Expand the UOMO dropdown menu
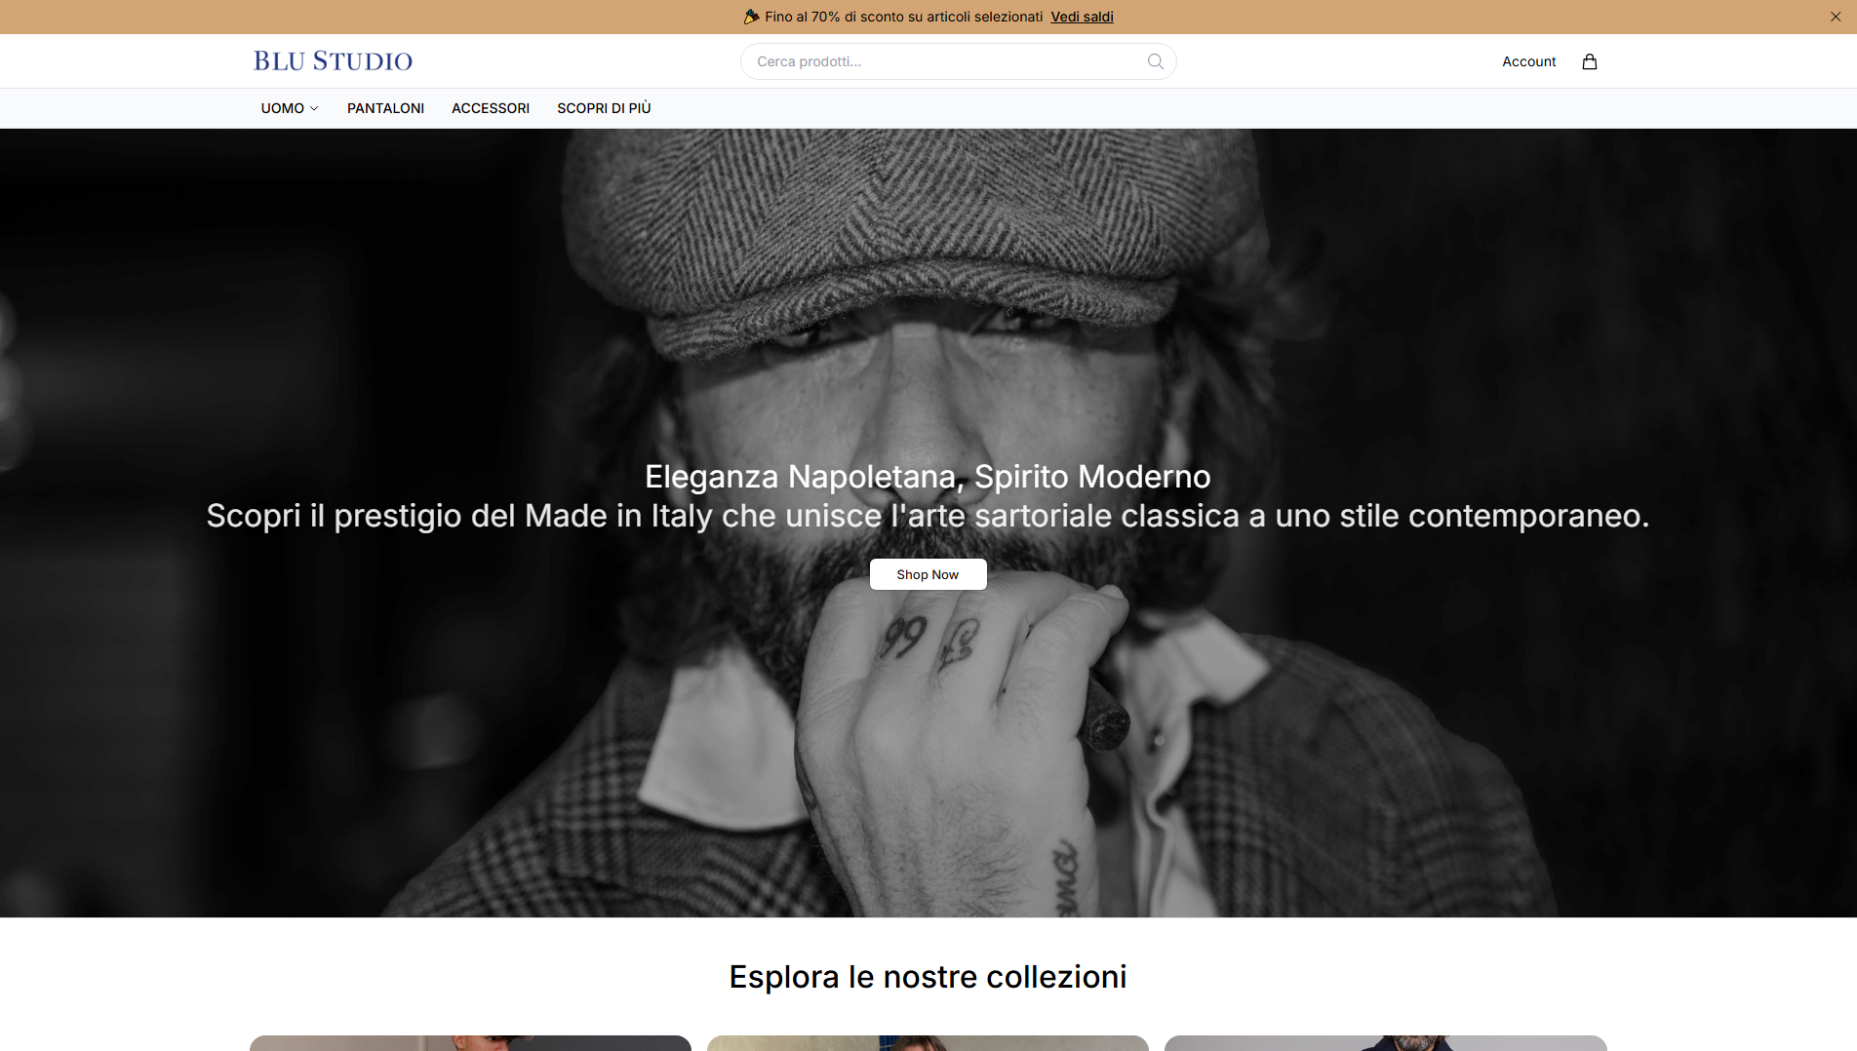1857x1051 pixels. [290, 108]
